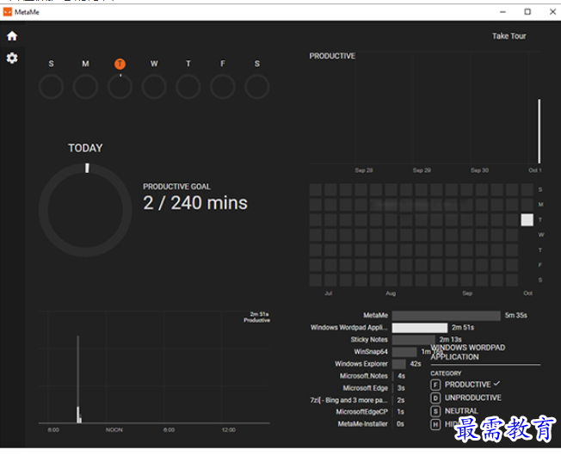Open the Settings gear icon

click(12, 58)
